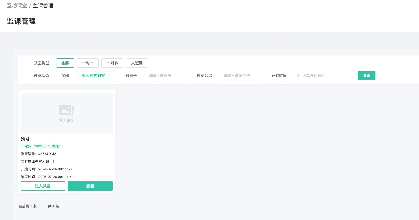Filter classrooms by 一对一 type
This screenshot has width=419, height=220.
(88, 63)
